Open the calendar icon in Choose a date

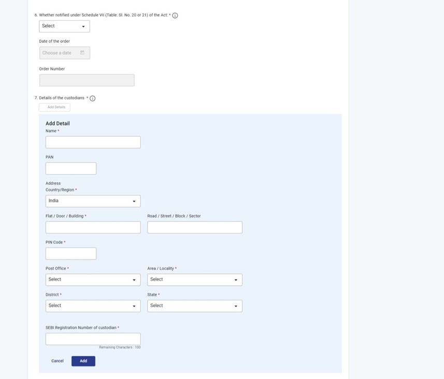[82, 52]
